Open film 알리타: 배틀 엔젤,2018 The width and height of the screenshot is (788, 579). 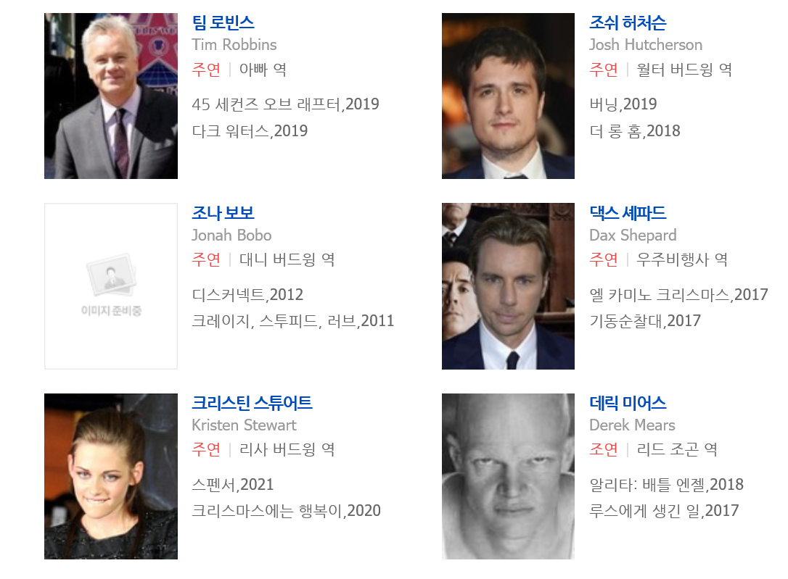[666, 485]
